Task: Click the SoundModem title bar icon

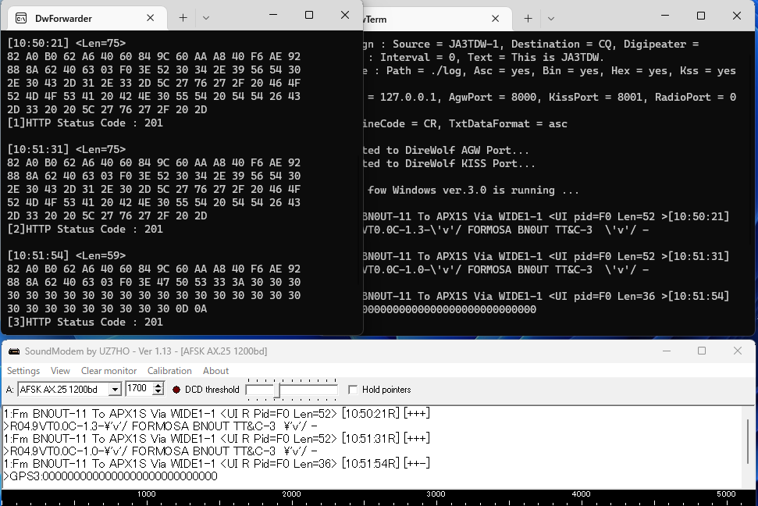Action: click(14, 351)
